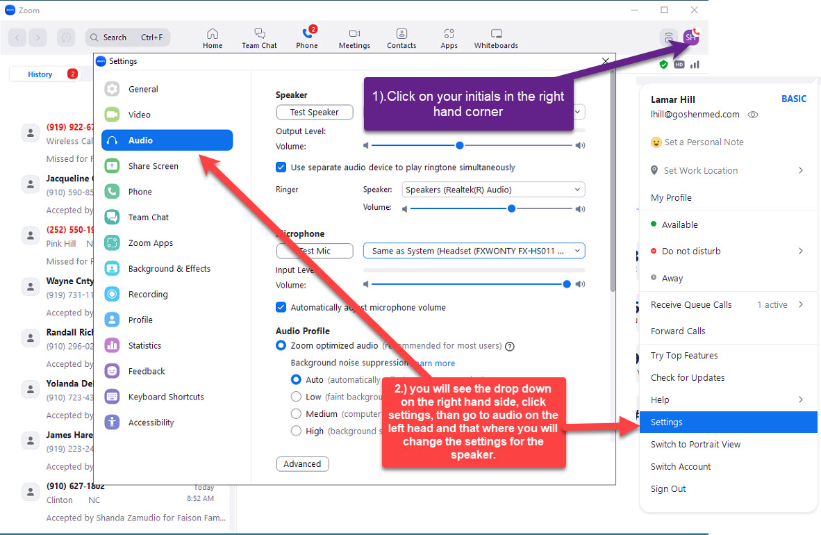821x535 pixels.
Task: Open Team Chat settings in sidebar
Action: (x=167, y=217)
